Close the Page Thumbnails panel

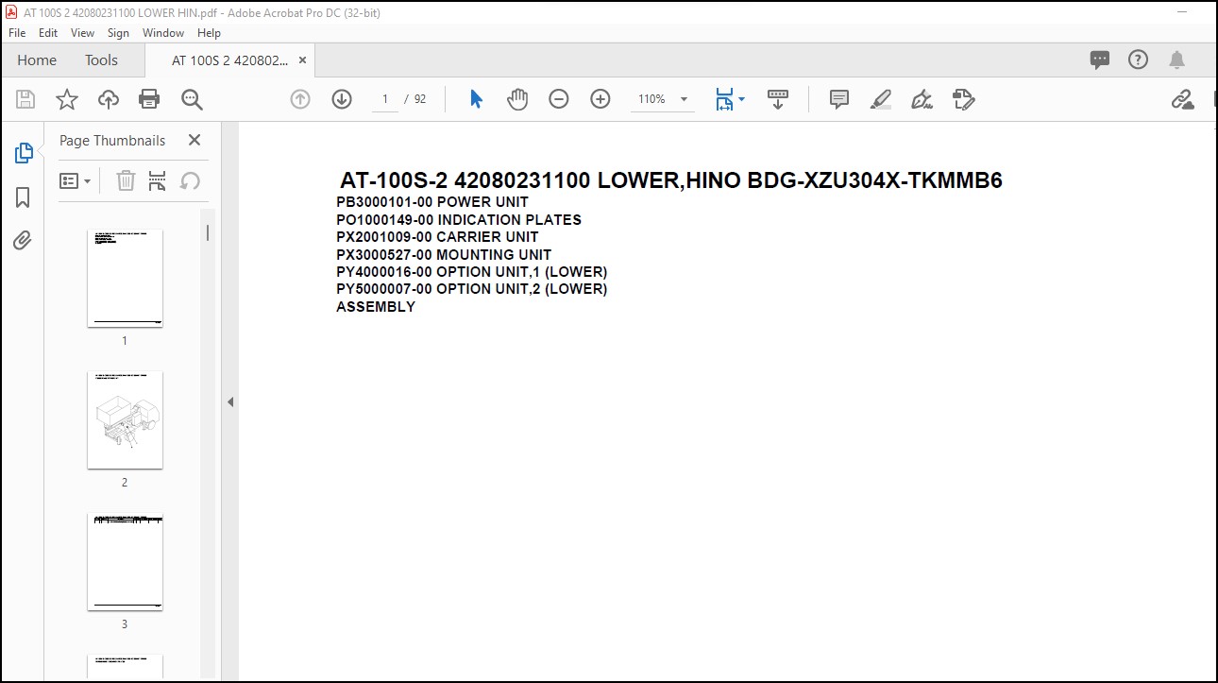tap(195, 140)
